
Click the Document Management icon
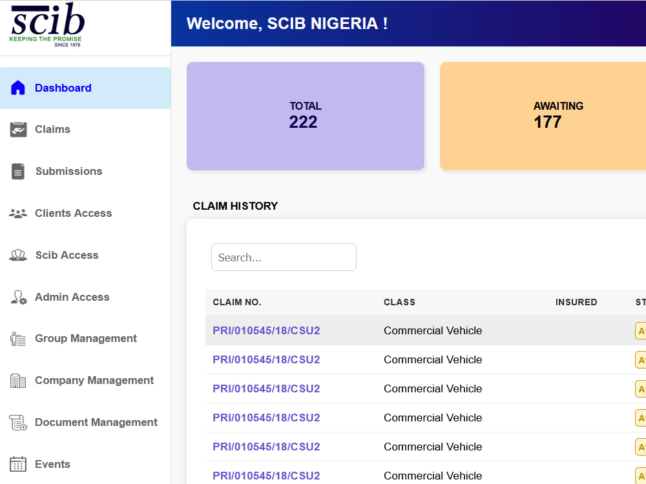tap(18, 423)
